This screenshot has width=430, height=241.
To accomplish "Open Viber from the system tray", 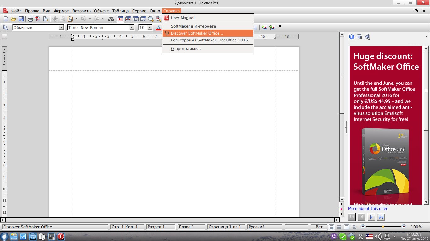I will coord(334,237).
